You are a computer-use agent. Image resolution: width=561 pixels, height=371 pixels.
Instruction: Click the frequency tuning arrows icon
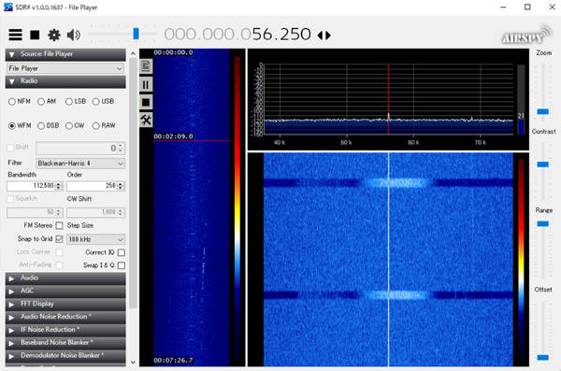coord(324,36)
